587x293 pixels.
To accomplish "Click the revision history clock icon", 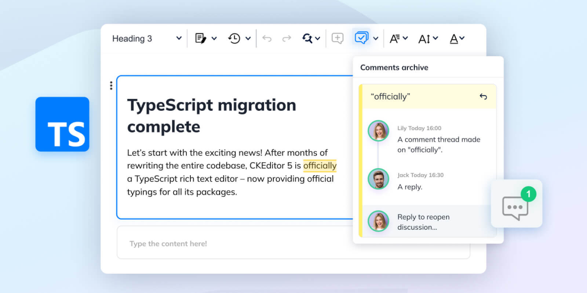I will [234, 38].
